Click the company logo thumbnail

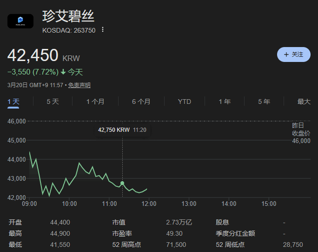(20, 21)
